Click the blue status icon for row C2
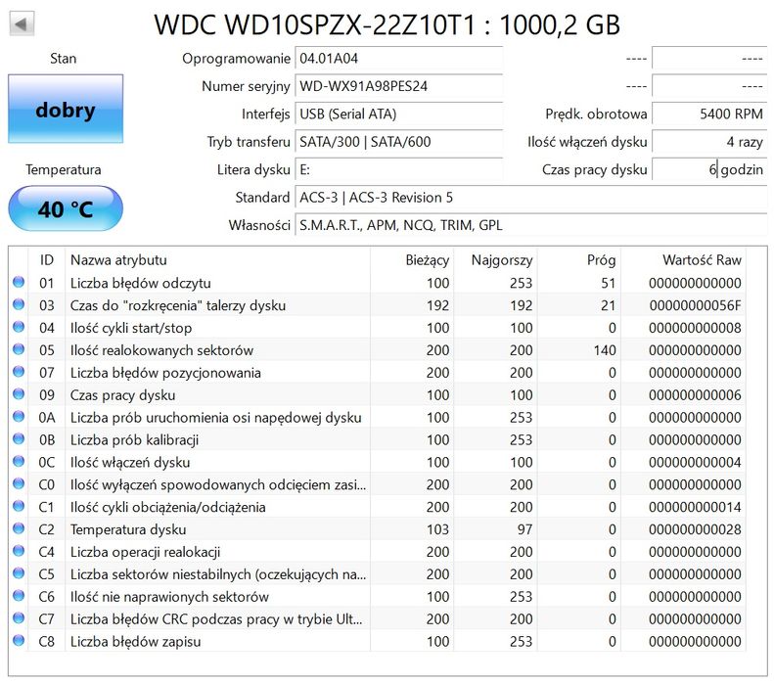 click(19, 528)
